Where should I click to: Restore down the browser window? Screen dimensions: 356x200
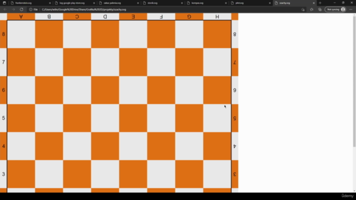[x=343, y=3]
